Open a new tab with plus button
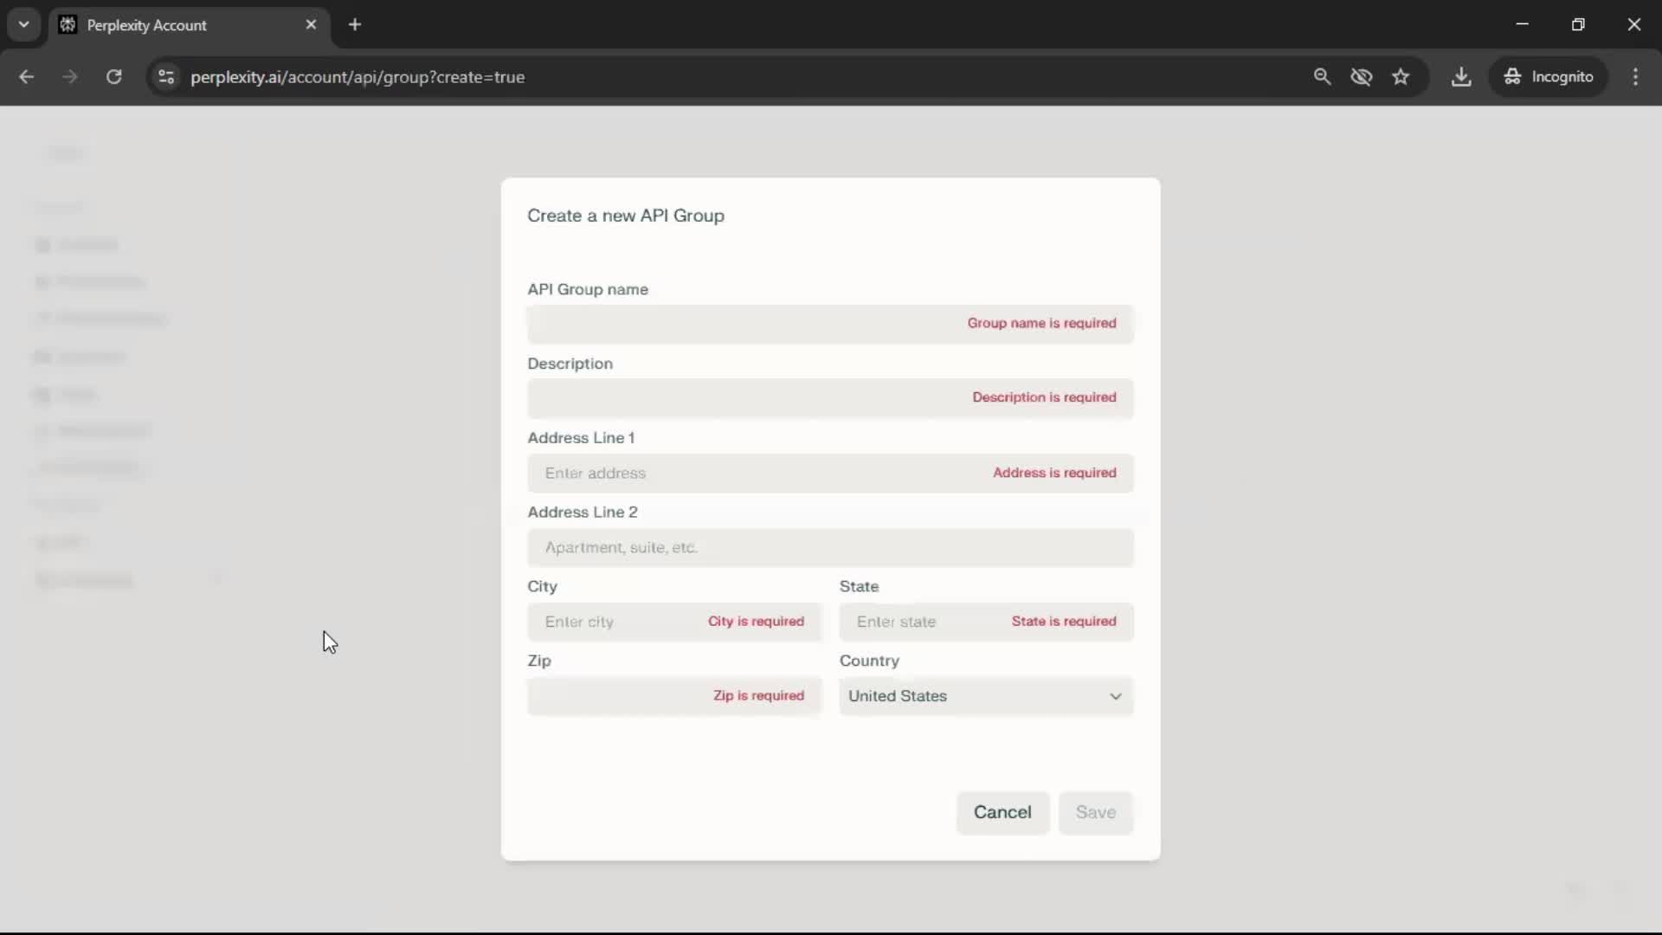 tap(355, 25)
